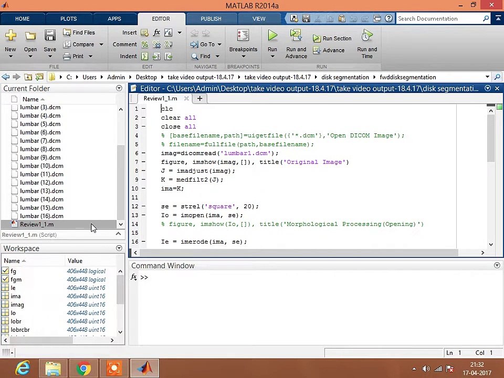Toggle the fgm variable checkbox
Image resolution: width=504 pixels, height=378 pixels.
(5, 280)
